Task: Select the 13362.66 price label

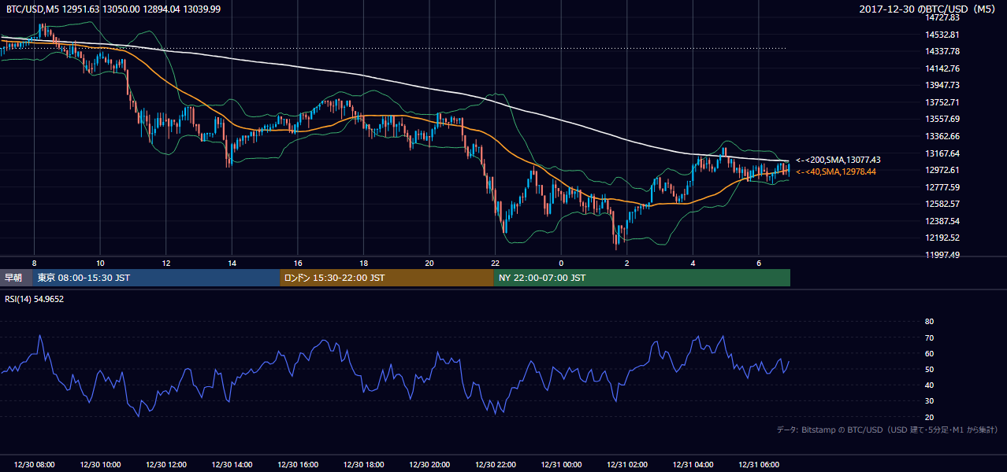Action: (942, 136)
